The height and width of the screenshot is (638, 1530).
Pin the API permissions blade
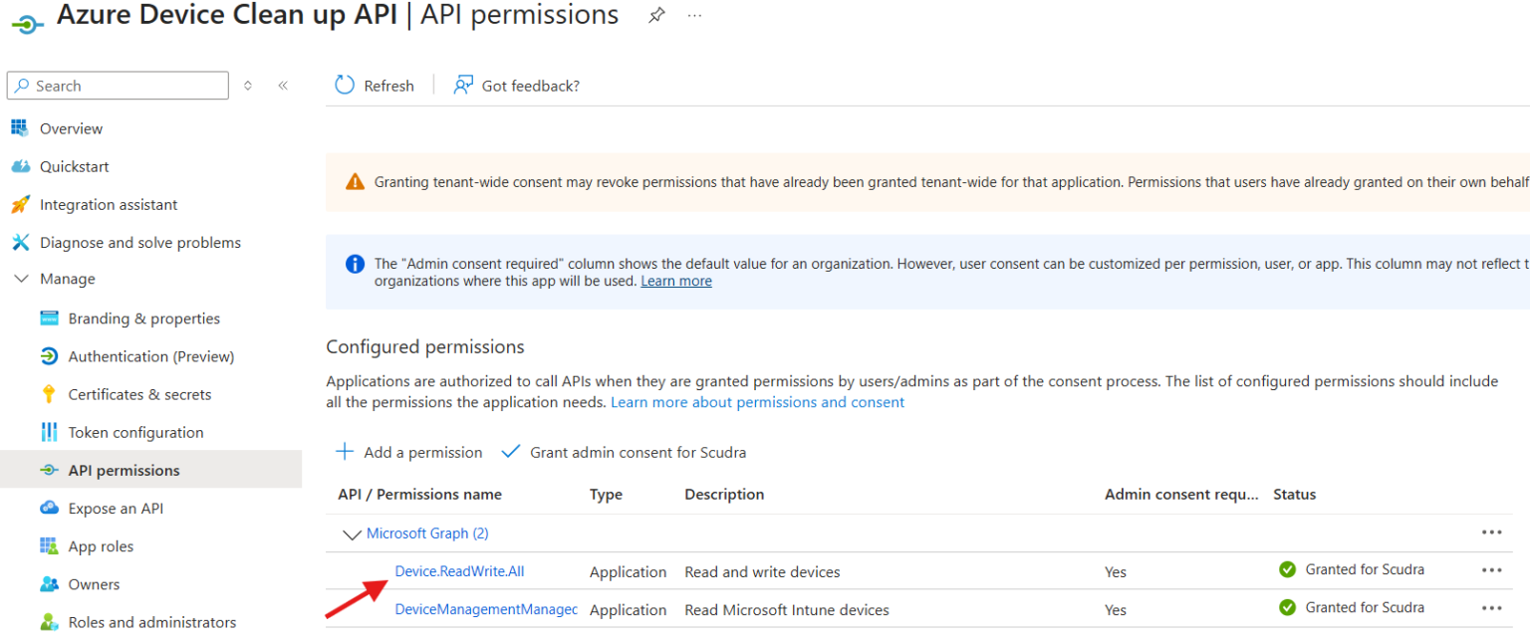point(656,16)
